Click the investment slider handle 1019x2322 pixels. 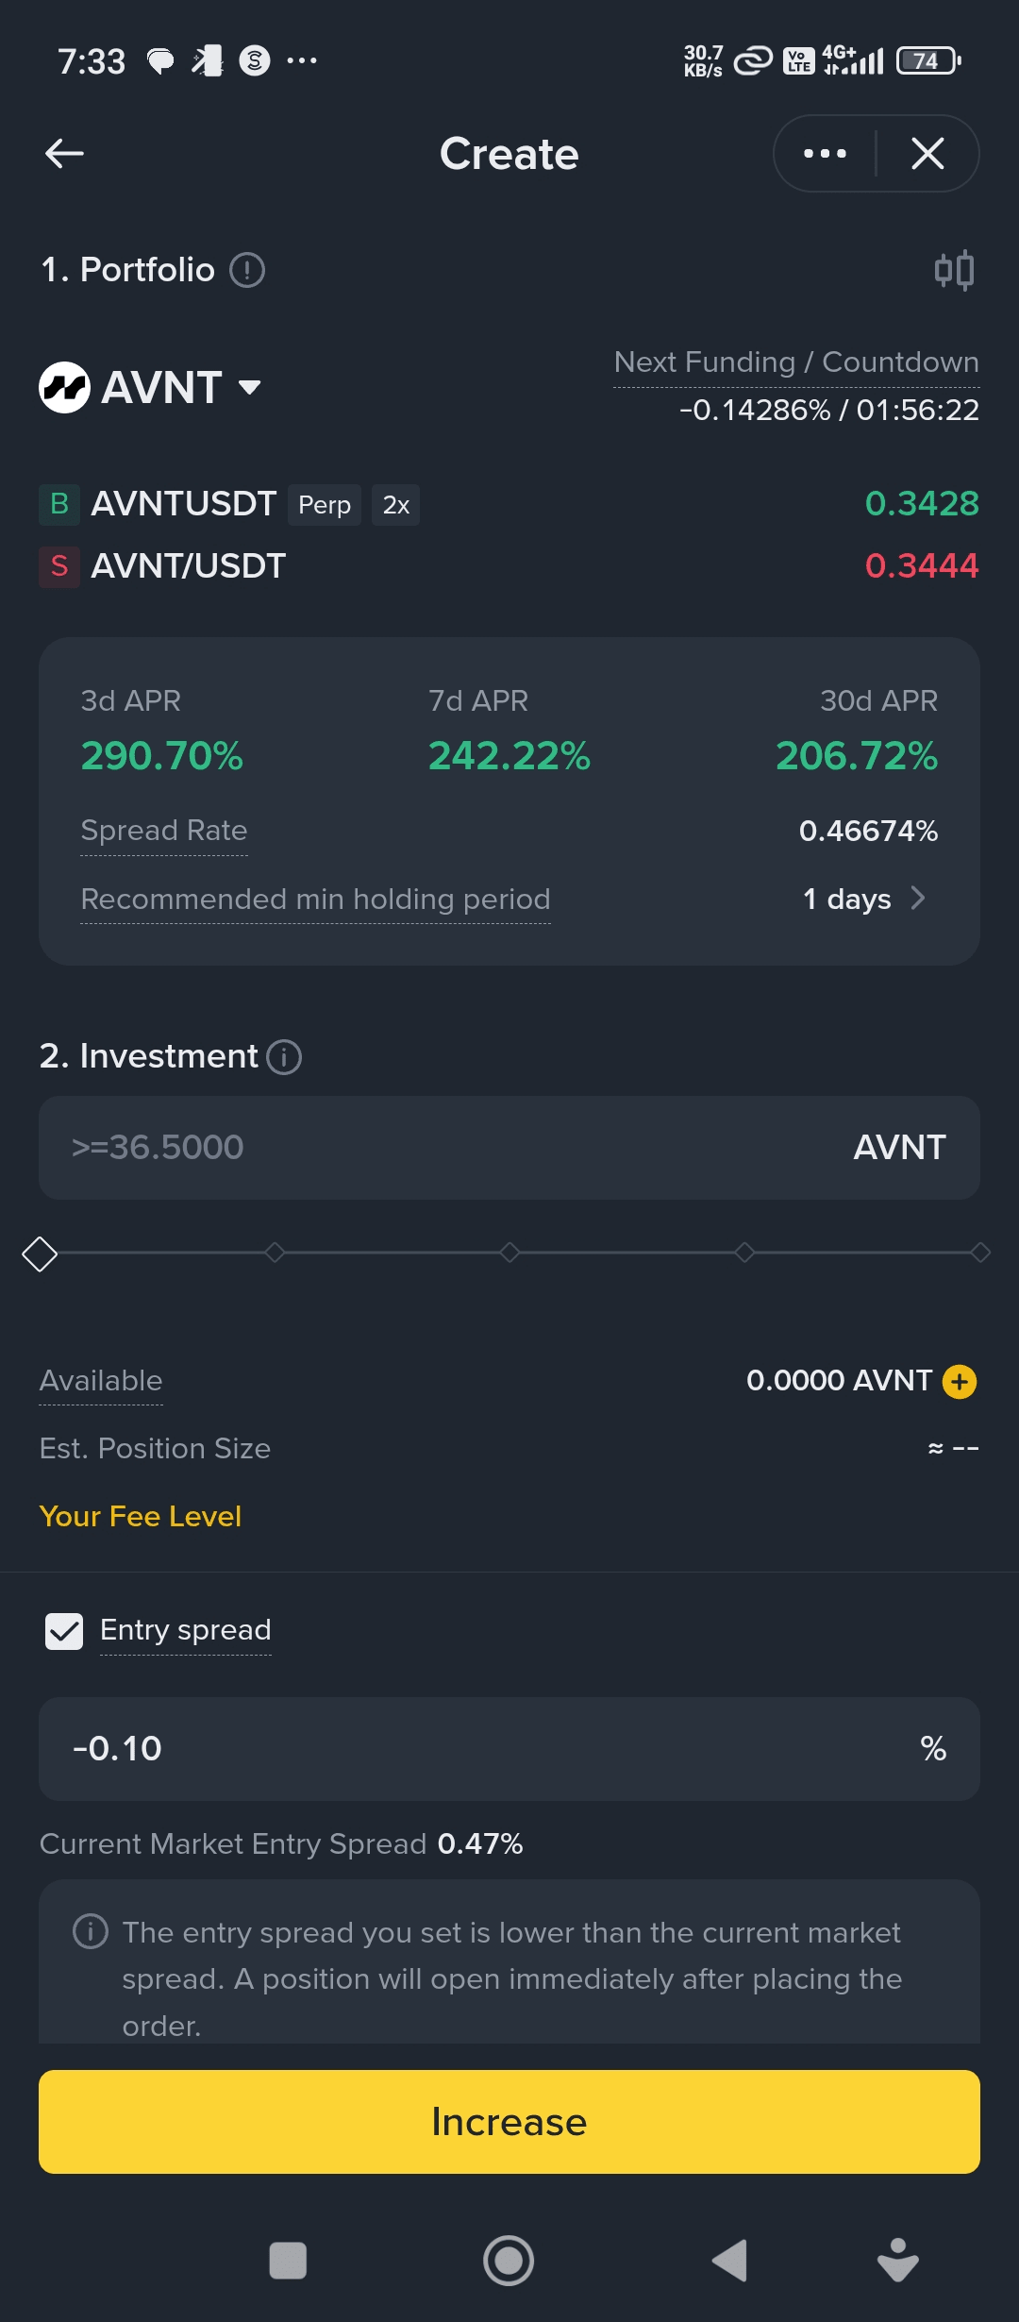40,1254
